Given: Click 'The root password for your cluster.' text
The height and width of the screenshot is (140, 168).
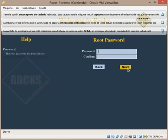Looking at the screenshot, I should pos(25,54).
